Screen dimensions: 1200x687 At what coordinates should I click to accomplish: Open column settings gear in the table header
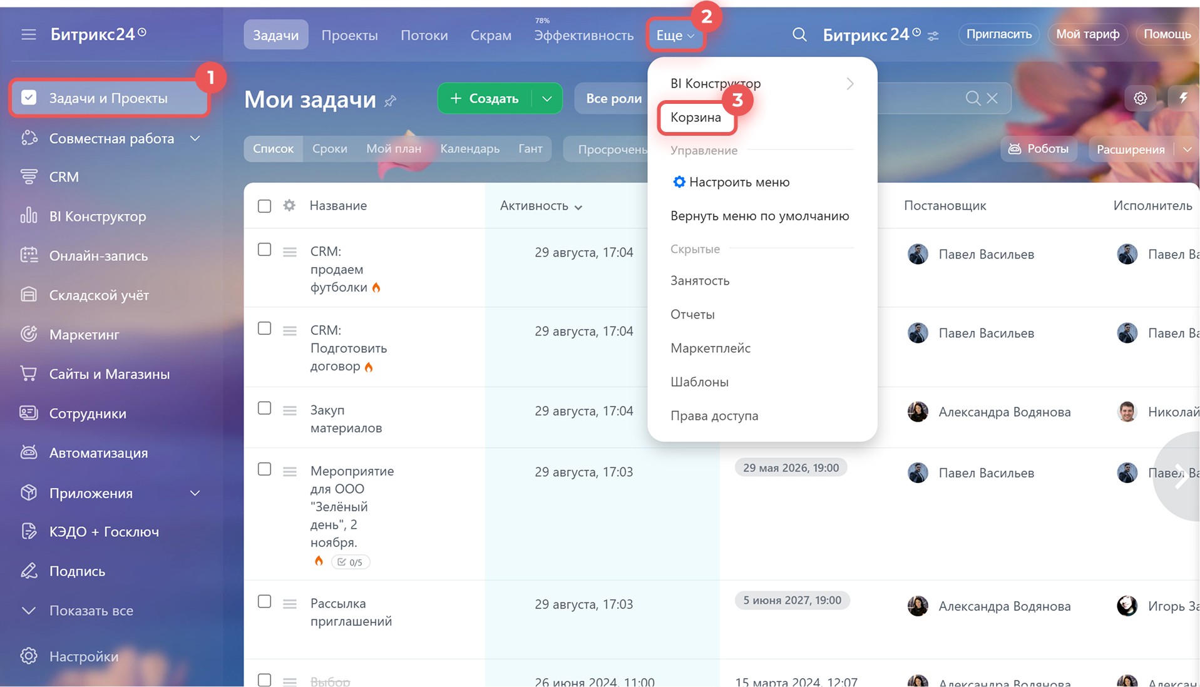click(x=289, y=205)
